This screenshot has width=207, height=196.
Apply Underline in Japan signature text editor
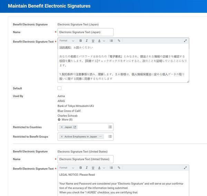click(93, 41)
